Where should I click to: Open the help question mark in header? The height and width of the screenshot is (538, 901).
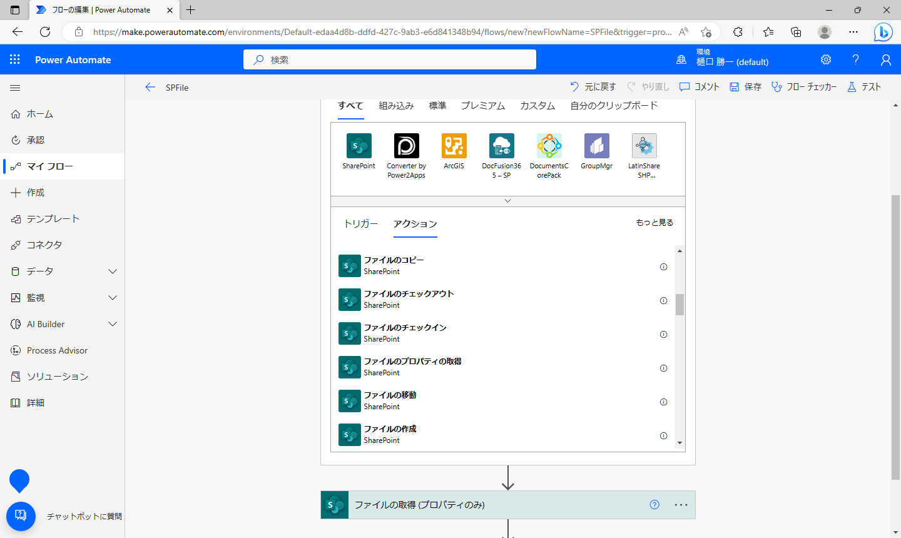pos(855,59)
